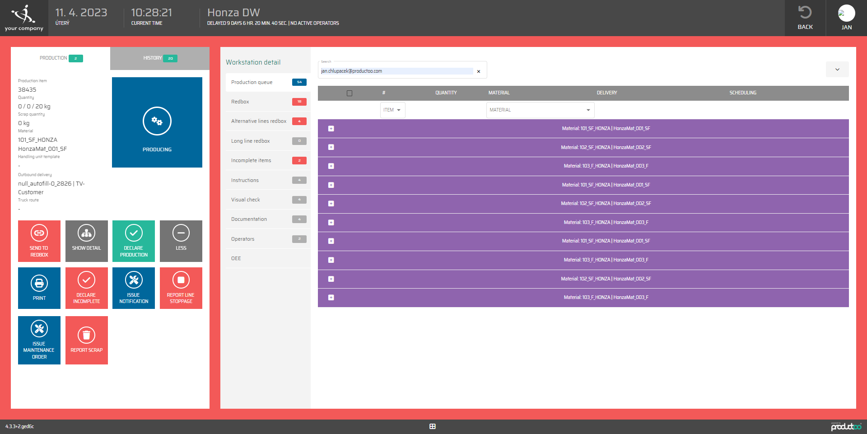Click the Back button in header
Viewport: 867px width, 434px height.
pos(805,18)
